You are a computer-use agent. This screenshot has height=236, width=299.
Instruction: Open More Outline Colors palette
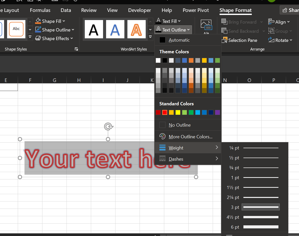[x=162, y=137]
